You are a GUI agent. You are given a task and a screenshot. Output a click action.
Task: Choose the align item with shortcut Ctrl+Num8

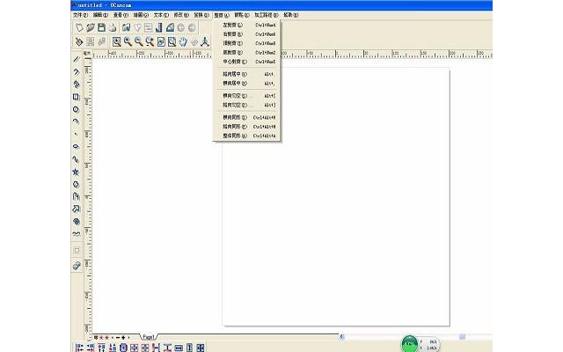[246, 43]
